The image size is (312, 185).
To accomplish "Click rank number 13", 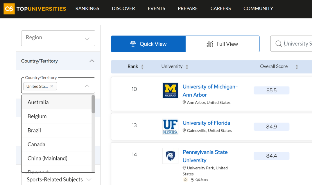I will tap(134, 125).
